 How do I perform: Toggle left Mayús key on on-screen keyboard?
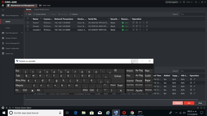click(x=24, y=85)
